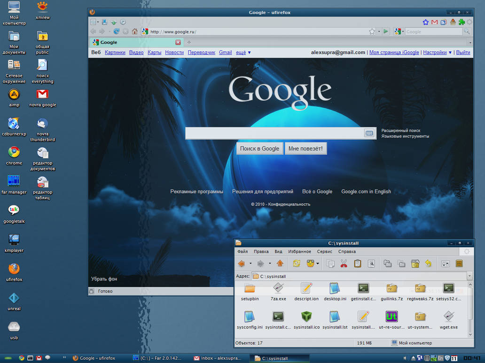Open Gmail via the toolbar icon in Firefox

pos(433,22)
